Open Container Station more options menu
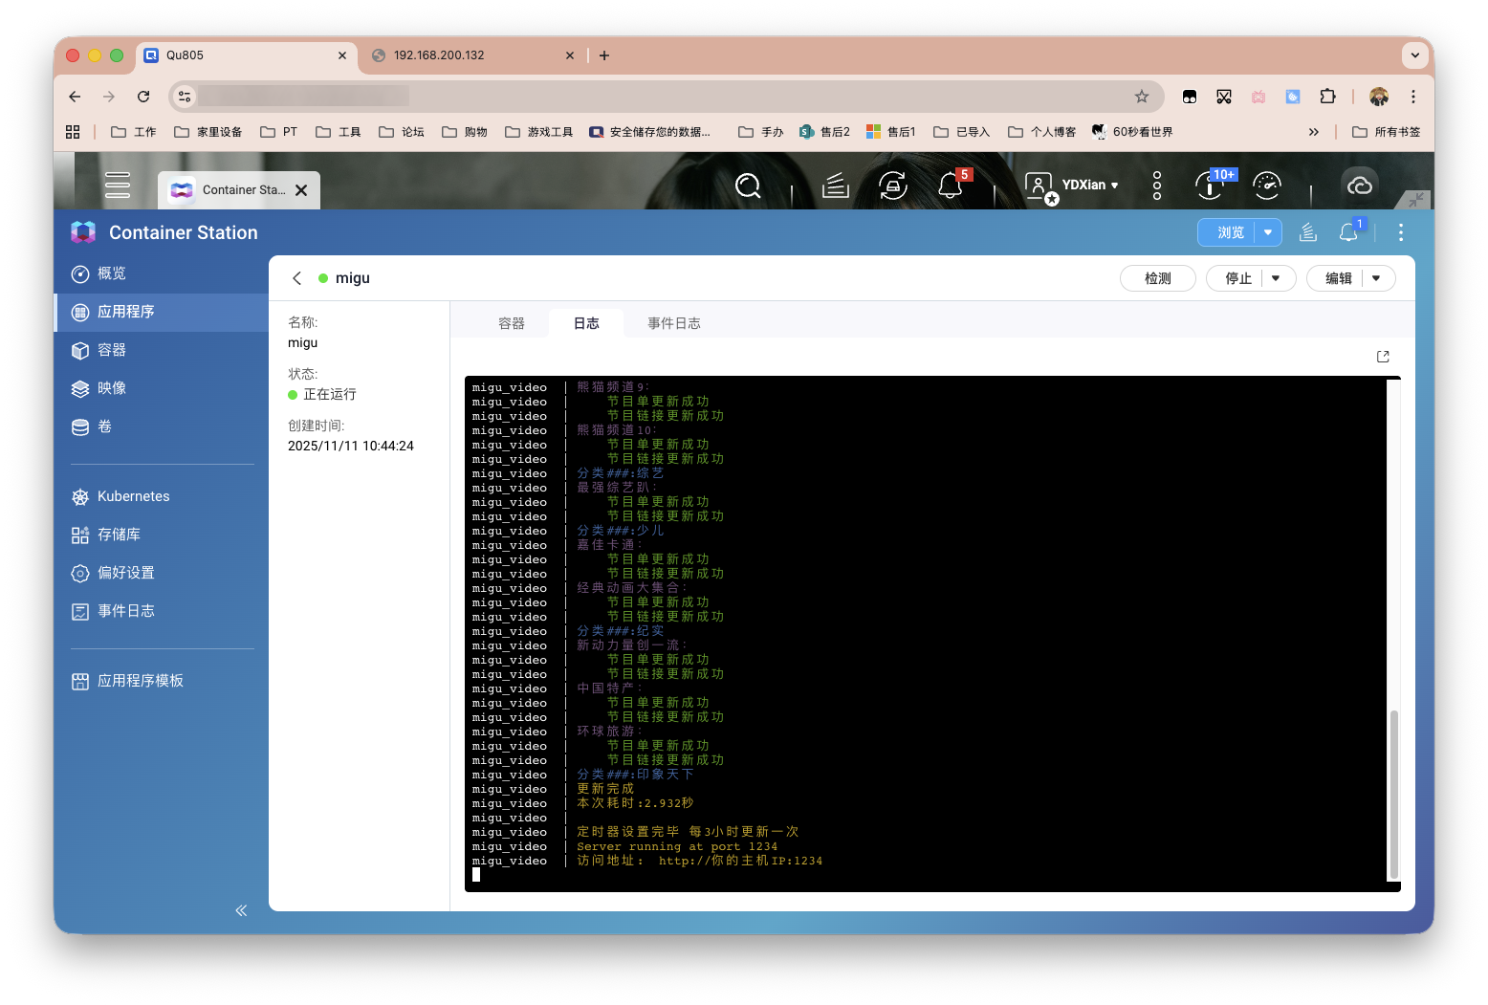The width and height of the screenshot is (1488, 1005). click(1400, 232)
